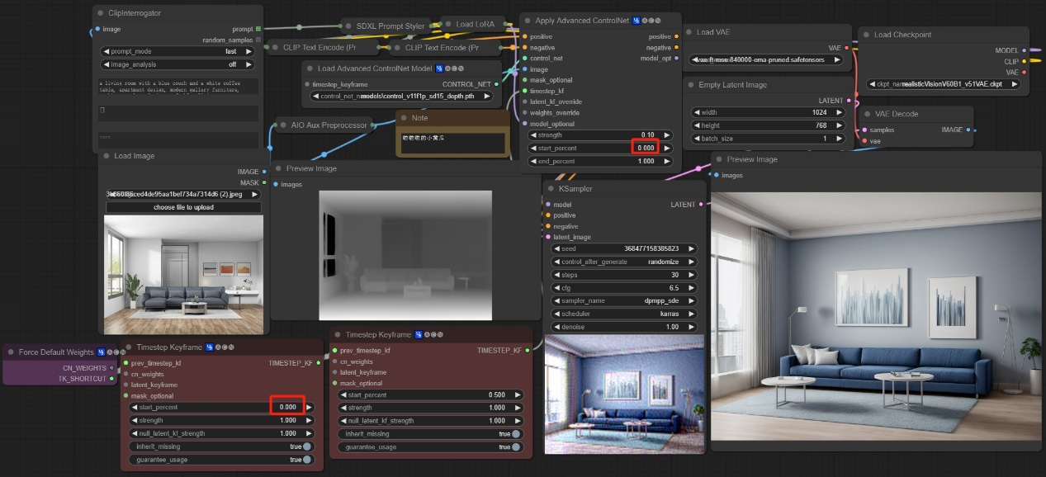
Task: Click the Note node's collapse dot
Action: point(404,118)
